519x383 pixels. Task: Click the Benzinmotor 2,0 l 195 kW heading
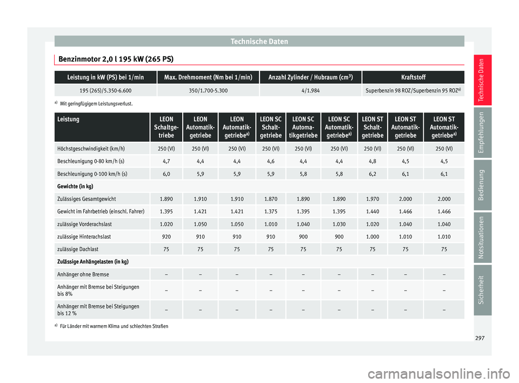click(116, 60)
